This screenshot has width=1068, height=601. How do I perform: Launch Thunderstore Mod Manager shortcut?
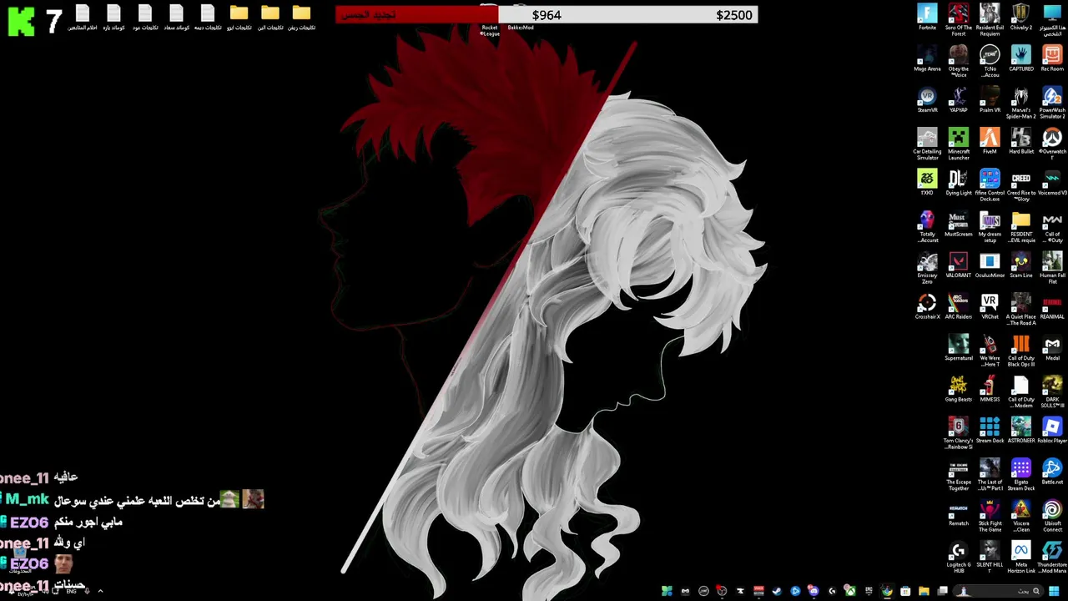coord(1052,557)
